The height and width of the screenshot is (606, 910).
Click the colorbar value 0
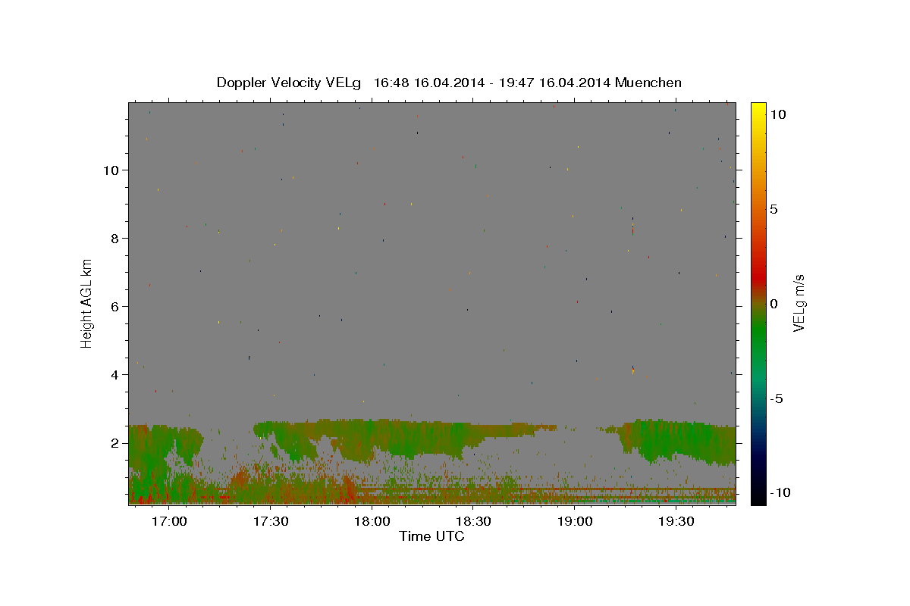pyautogui.click(x=773, y=304)
